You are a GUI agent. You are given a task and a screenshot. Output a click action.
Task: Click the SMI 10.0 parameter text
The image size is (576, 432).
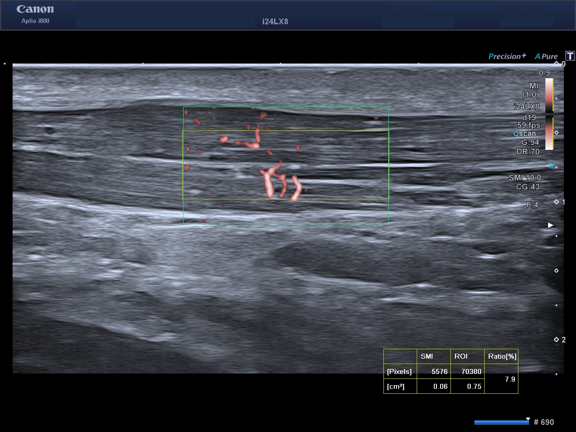[x=525, y=178]
